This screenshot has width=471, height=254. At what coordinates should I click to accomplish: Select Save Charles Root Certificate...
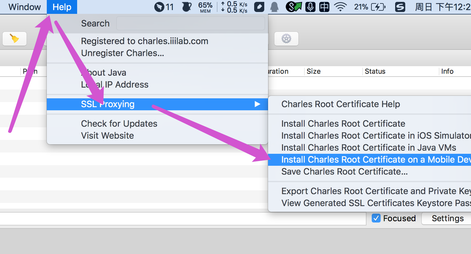[x=370, y=172]
